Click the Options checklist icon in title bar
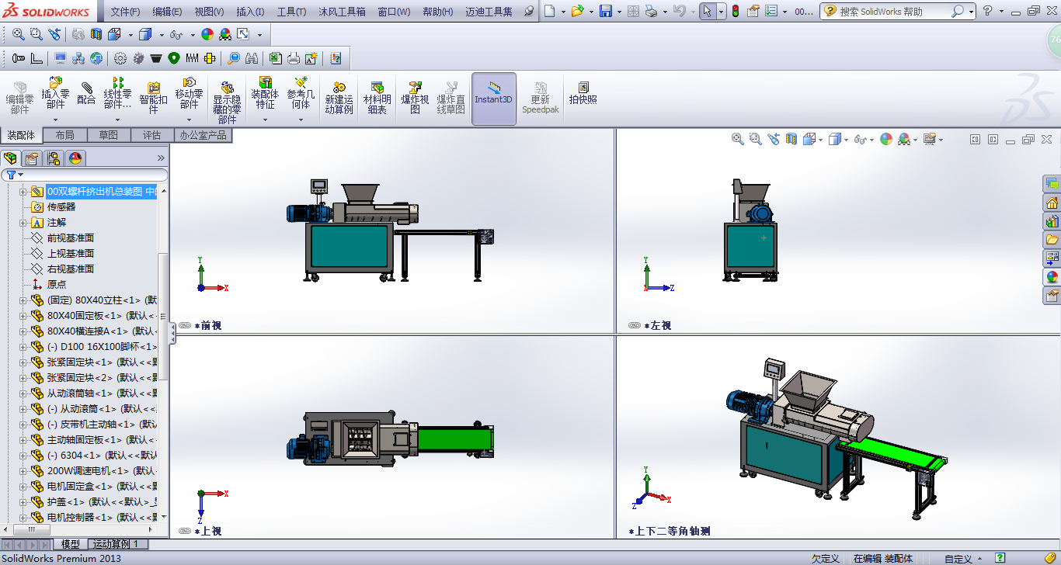Screen dimensions: 1061x565 pos(771,11)
